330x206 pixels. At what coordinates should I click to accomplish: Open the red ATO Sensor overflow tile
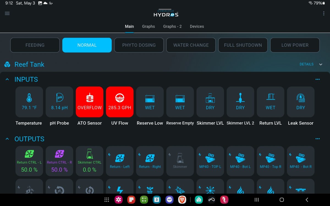90,102
